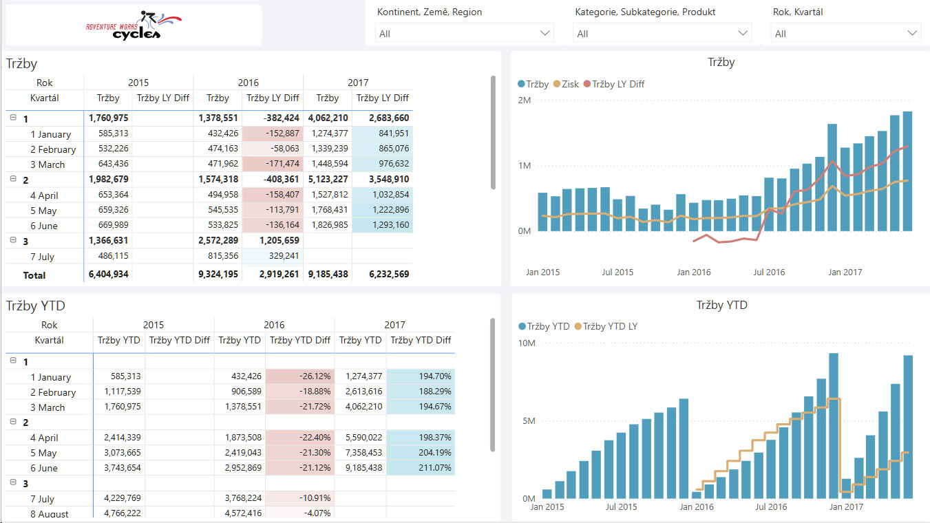Select the 5 May row in Tržby table

click(x=209, y=210)
